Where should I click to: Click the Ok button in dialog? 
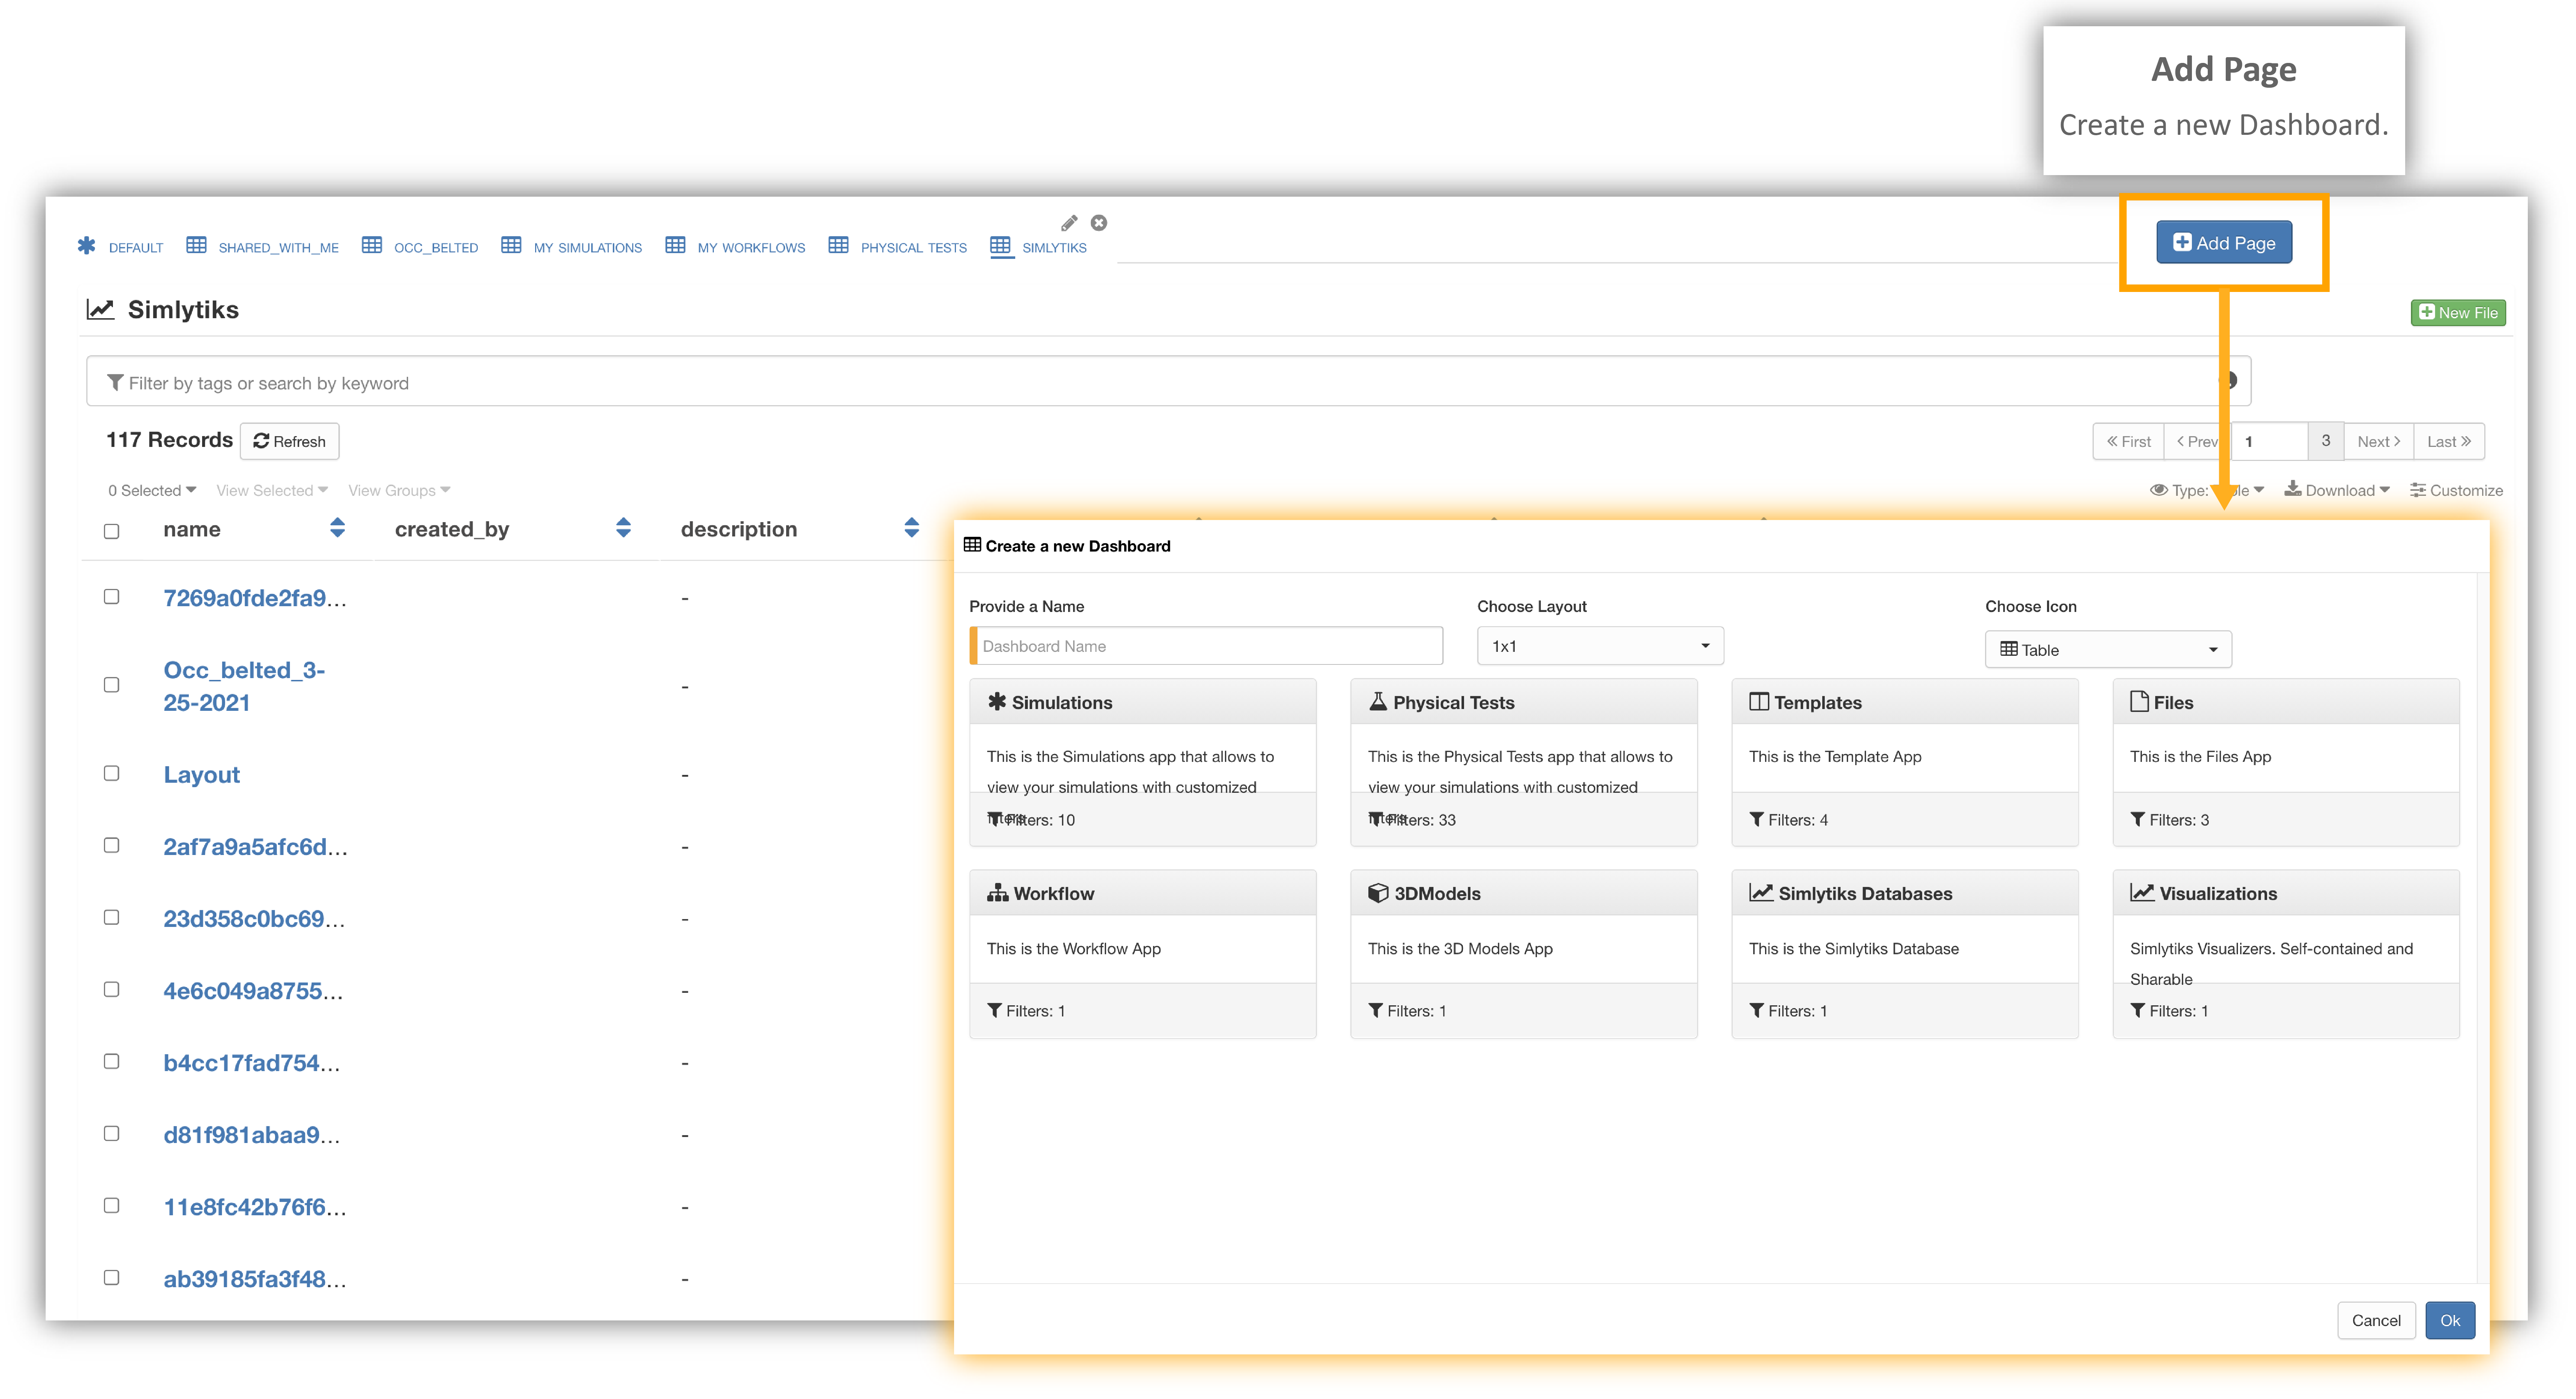coord(2449,1320)
